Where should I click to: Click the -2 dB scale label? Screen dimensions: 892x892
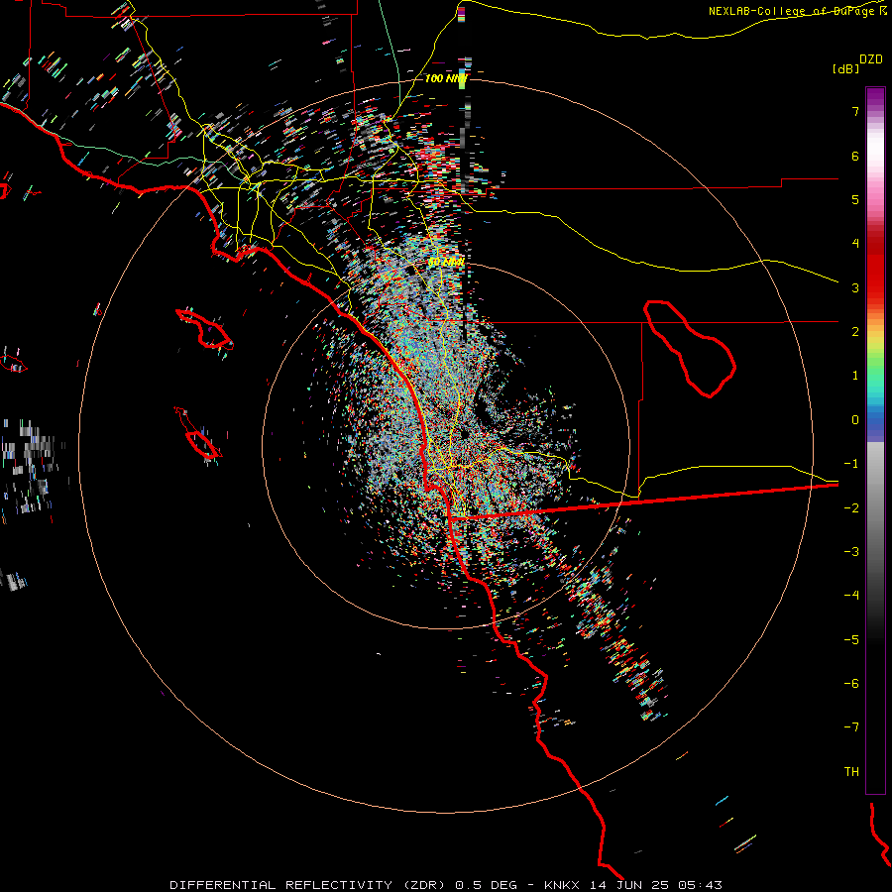pyautogui.click(x=851, y=508)
